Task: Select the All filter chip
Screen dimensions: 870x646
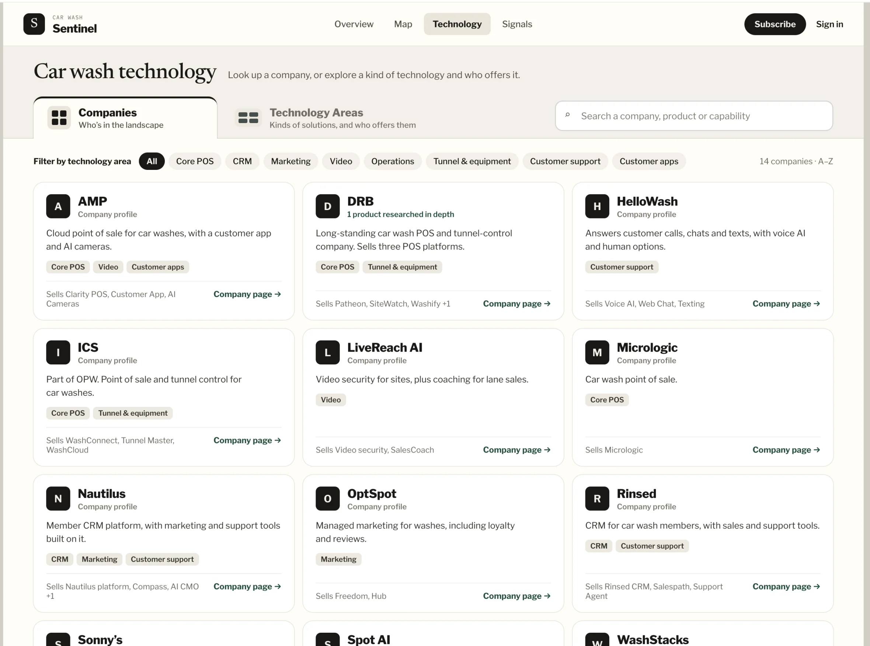Action: [152, 161]
